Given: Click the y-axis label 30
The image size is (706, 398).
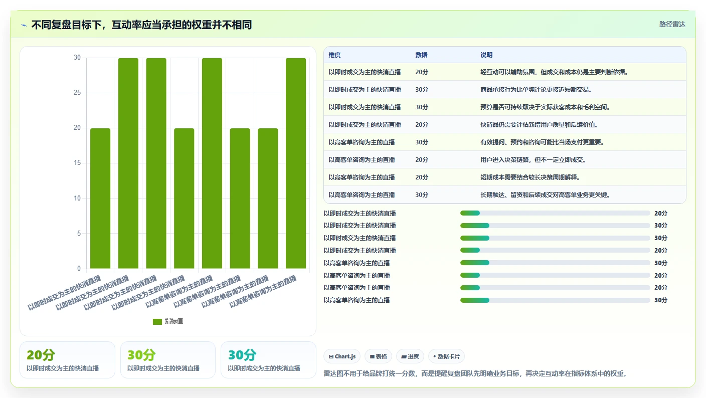Looking at the screenshot, I should (x=77, y=58).
